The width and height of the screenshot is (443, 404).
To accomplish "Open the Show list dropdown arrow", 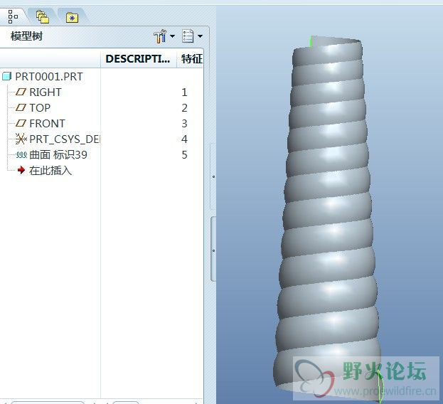I will pyautogui.click(x=200, y=36).
